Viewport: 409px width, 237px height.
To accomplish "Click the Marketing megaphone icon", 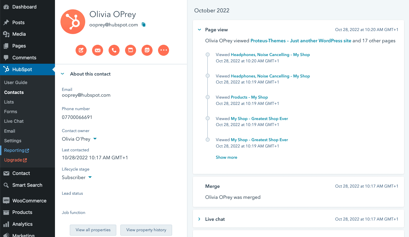I will (6, 235).
